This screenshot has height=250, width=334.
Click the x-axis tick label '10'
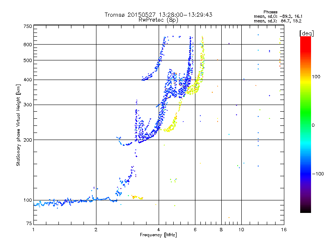[x=241, y=230]
